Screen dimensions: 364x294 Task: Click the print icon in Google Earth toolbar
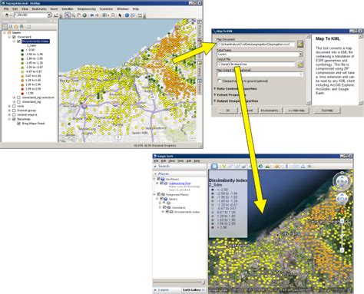pos(303,167)
